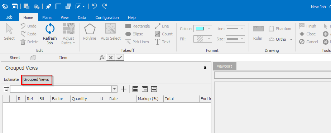Click the formula bar confirm checkmark button
Viewport: 331px width, 133px height.
point(120,58)
